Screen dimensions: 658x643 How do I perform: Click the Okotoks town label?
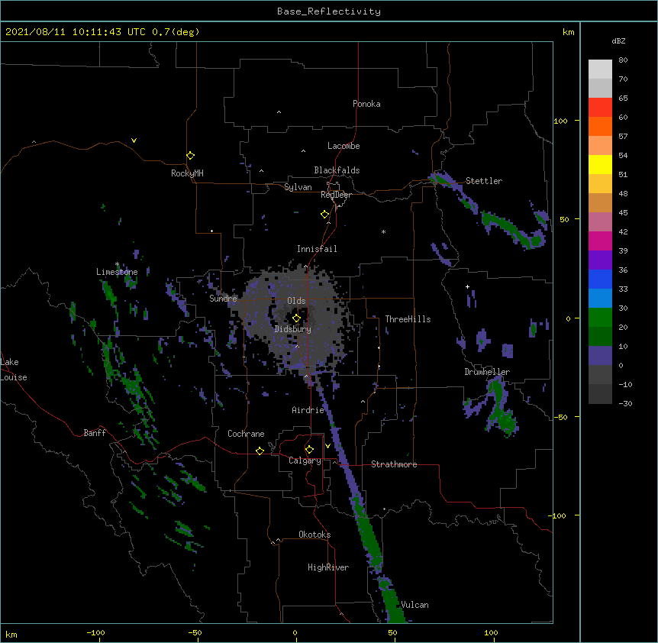coord(314,535)
